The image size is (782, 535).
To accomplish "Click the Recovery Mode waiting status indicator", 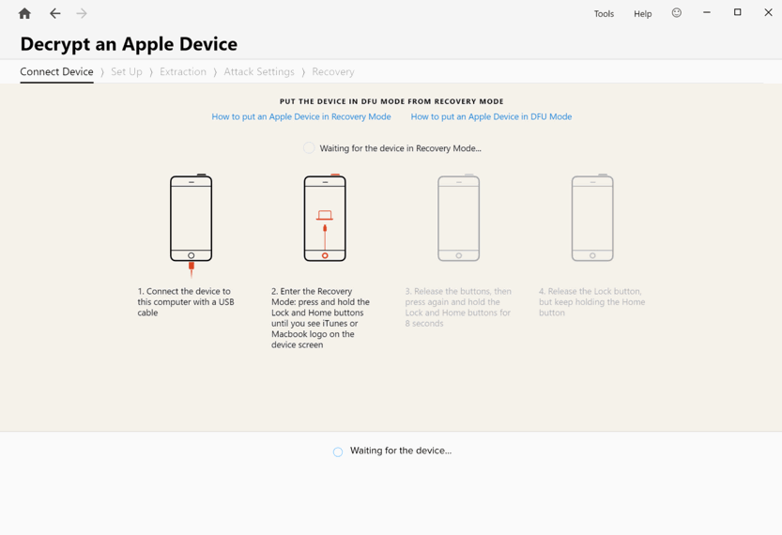I will (309, 148).
